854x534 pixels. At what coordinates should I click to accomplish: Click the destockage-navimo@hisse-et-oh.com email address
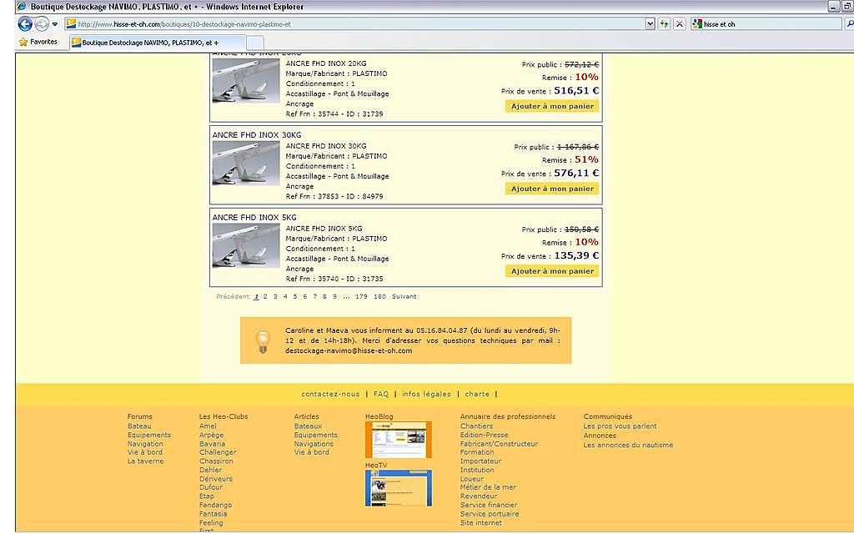coord(349,351)
